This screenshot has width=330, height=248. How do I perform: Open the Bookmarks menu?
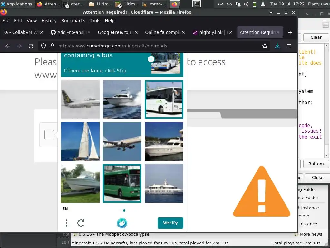73,21
